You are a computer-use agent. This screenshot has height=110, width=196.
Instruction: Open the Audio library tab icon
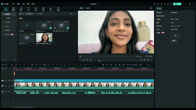point(21,9)
